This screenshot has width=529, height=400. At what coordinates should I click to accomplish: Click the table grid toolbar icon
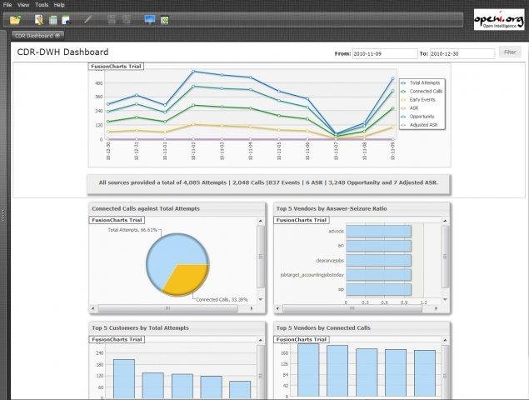tap(53, 20)
